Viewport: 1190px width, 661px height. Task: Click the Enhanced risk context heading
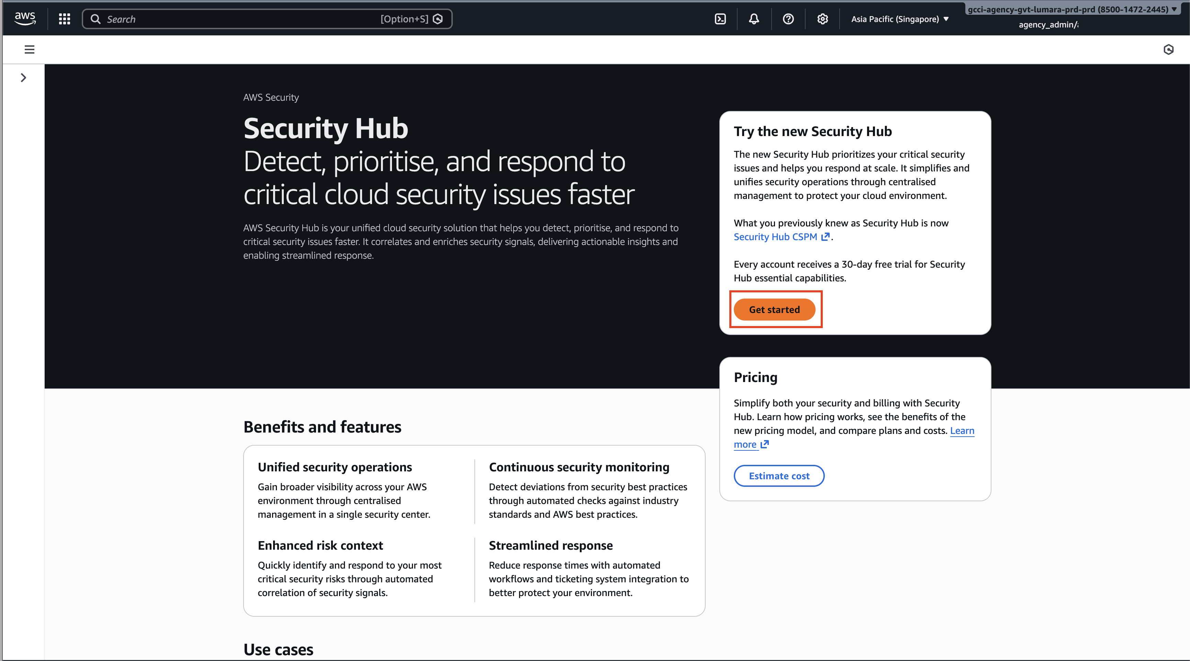coord(321,546)
